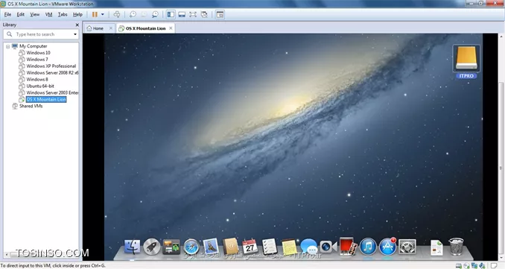Open the power options dropdown arrow
This screenshot has width=505, height=269.
[x=103, y=14]
